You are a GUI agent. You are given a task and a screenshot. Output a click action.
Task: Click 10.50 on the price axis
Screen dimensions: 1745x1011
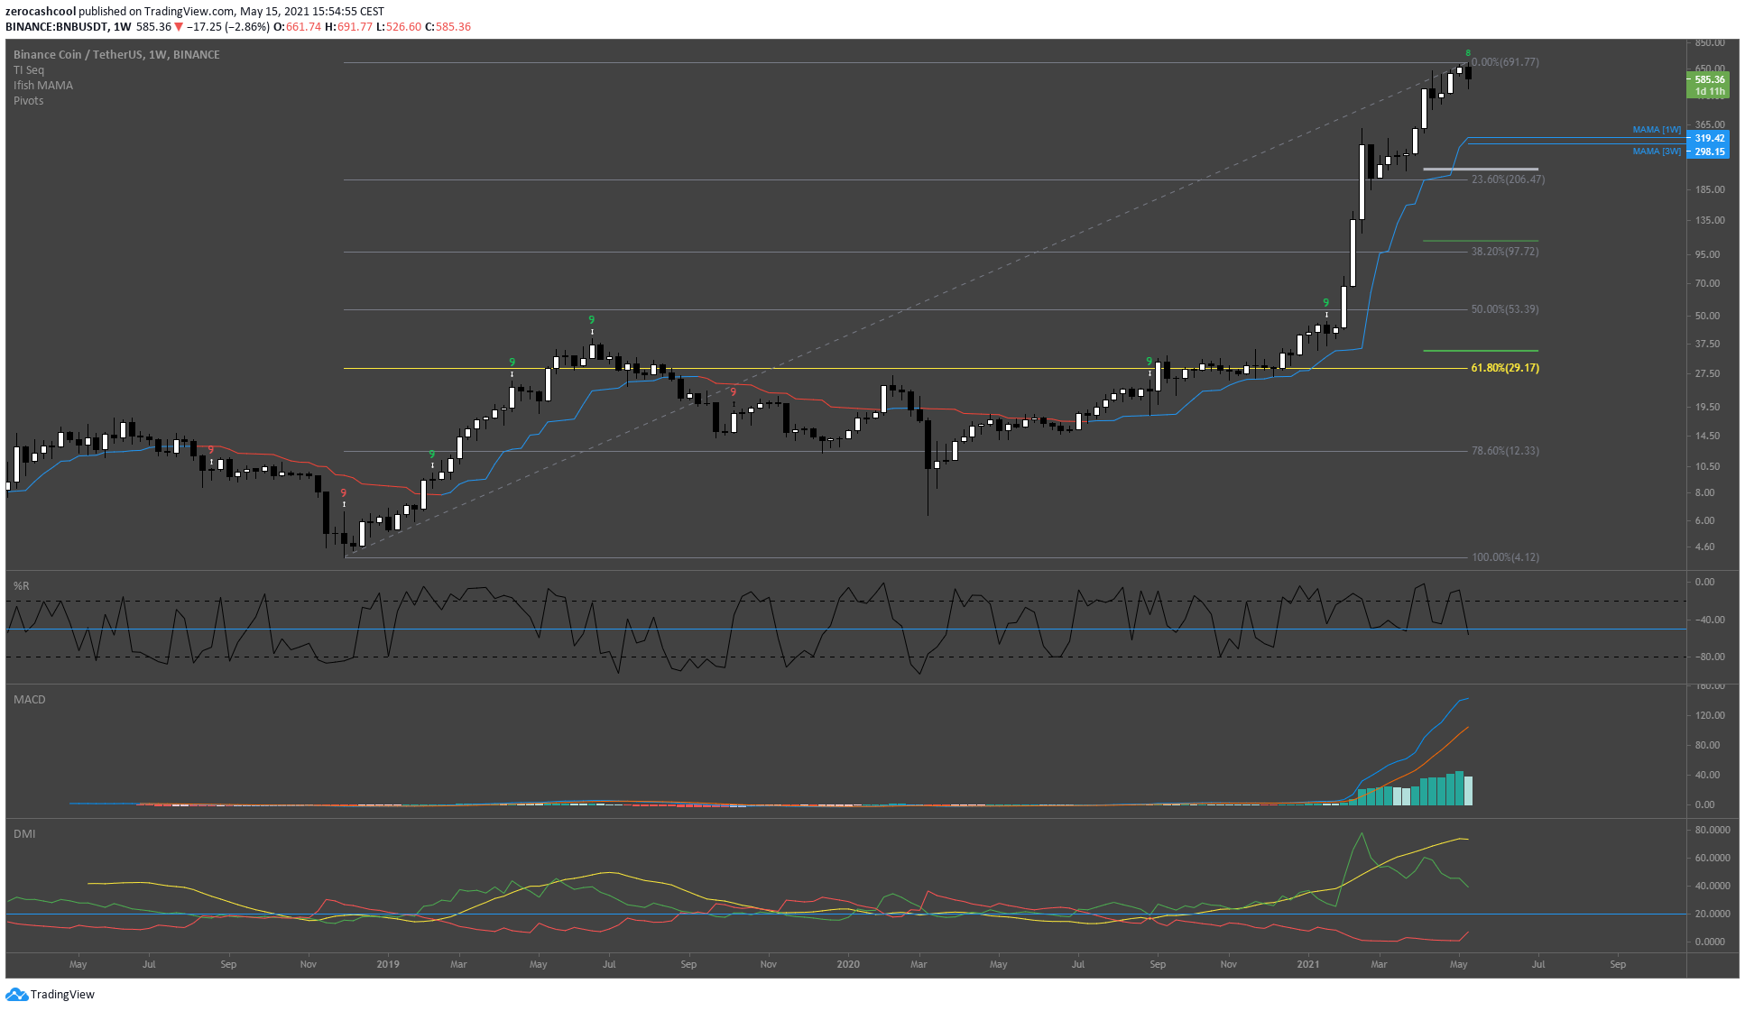point(1707,466)
